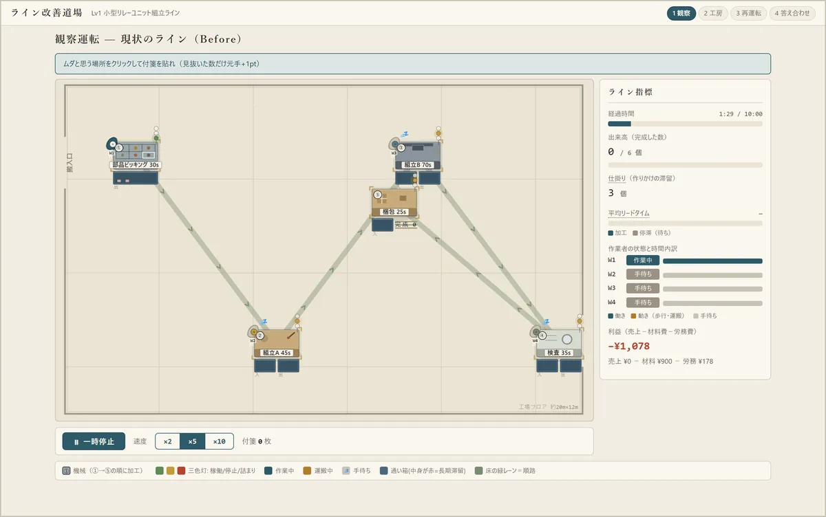Set simulation speed to ×2
This screenshot has width=826, height=517.
pyautogui.click(x=167, y=441)
